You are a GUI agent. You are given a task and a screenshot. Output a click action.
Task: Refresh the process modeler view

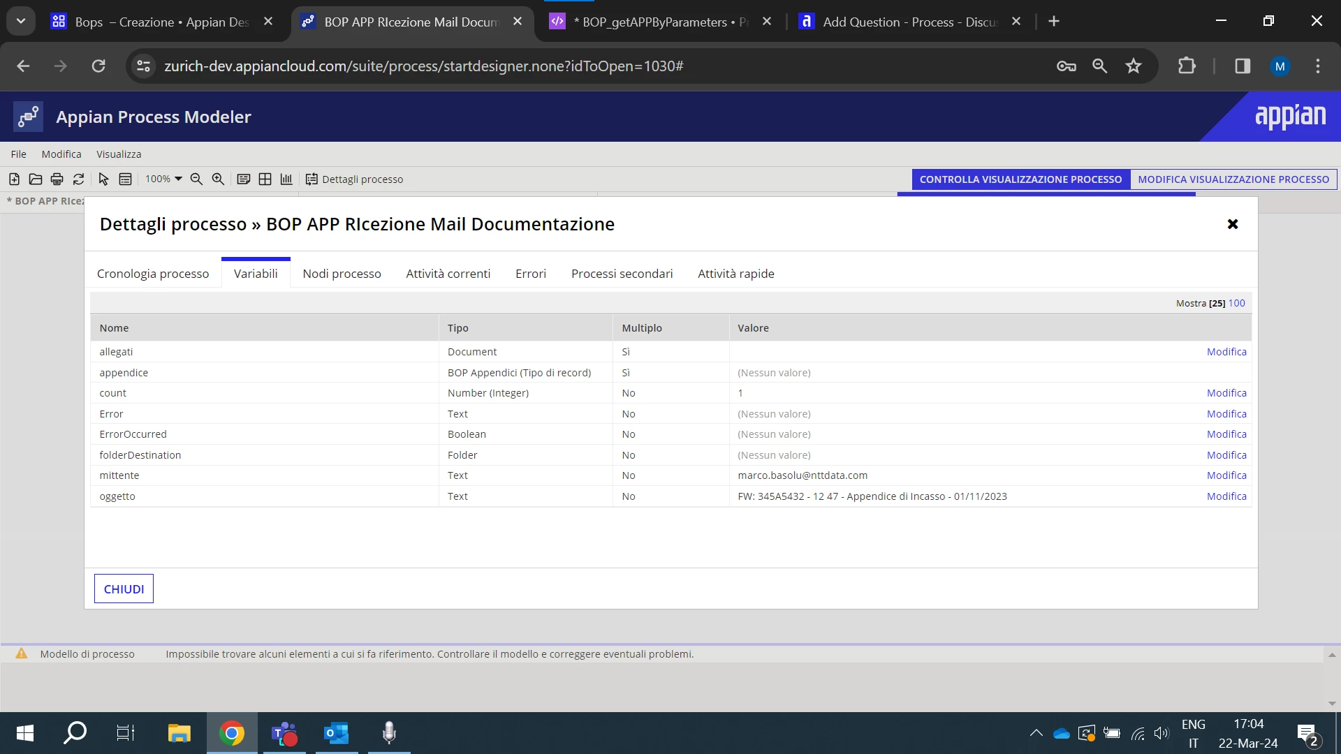click(79, 179)
